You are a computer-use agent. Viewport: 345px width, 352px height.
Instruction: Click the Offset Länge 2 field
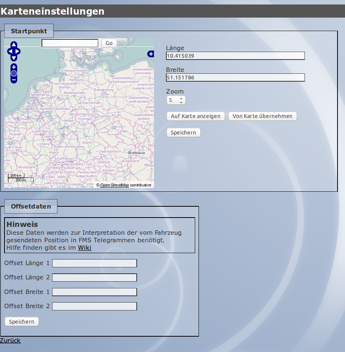click(x=94, y=277)
